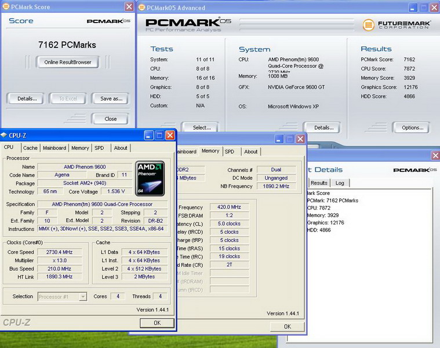The width and height of the screenshot is (440, 348).
Task: Switch to the Cache tab in CPU-Z
Action: tap(30, 148)
